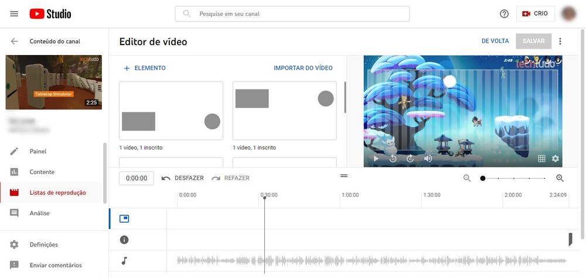The height and width of the screenshot is (278, 586).
Task: Click the 1:00:00 timeline ruler label
Action: [350, 195]
